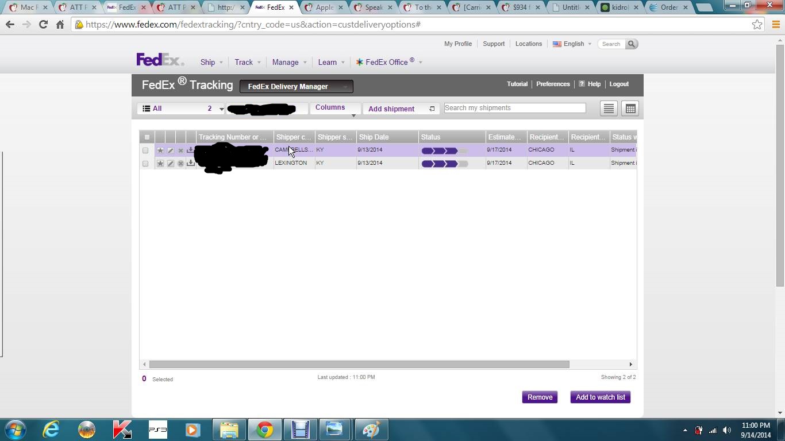The width and height of the screenshot is (785, 441).
Task: Open Preferences link
Action: click(x=553, y=84)
